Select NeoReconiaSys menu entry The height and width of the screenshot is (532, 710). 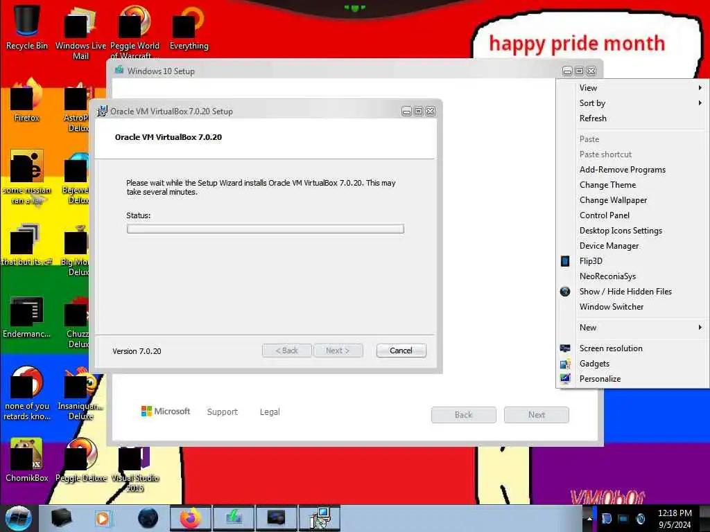click(x=632, y=276)
